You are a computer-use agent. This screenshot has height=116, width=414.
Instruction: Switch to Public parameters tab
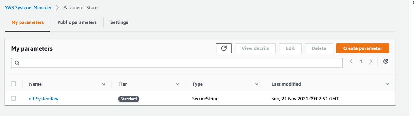77,22
